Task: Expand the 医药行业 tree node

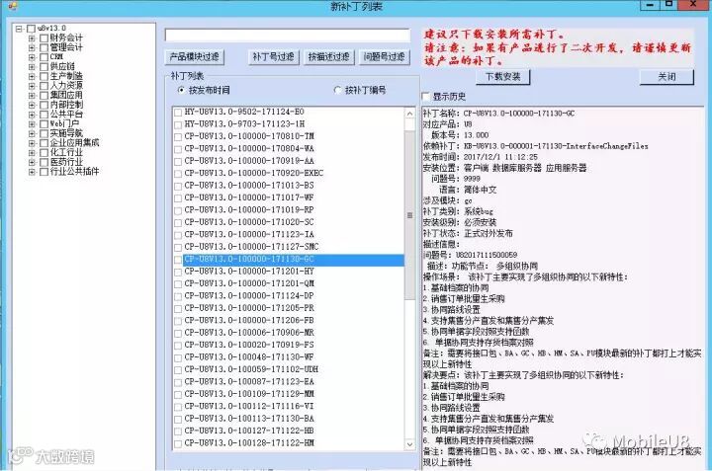Action: coord(32,162)
